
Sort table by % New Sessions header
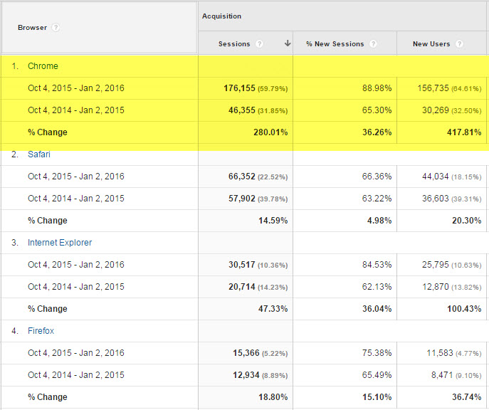(x=335, y=44)
